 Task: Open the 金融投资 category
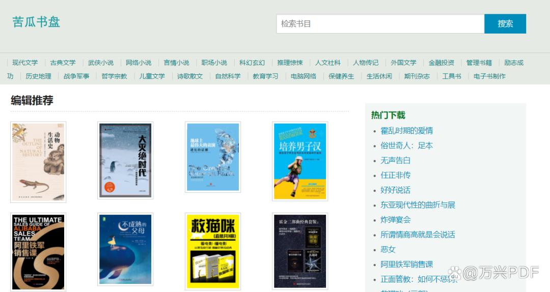[x=441, y=63]
